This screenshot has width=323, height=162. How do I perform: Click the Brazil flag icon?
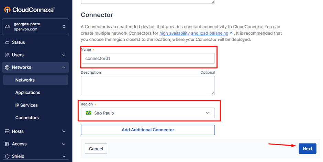[x=89, y=113]
